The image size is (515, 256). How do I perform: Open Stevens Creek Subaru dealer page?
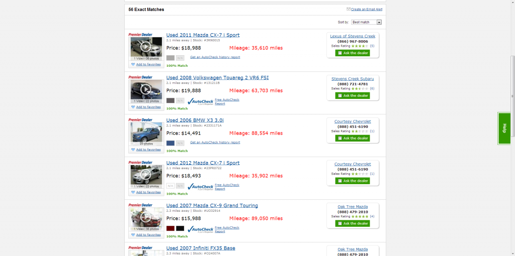tap(353, 79)
